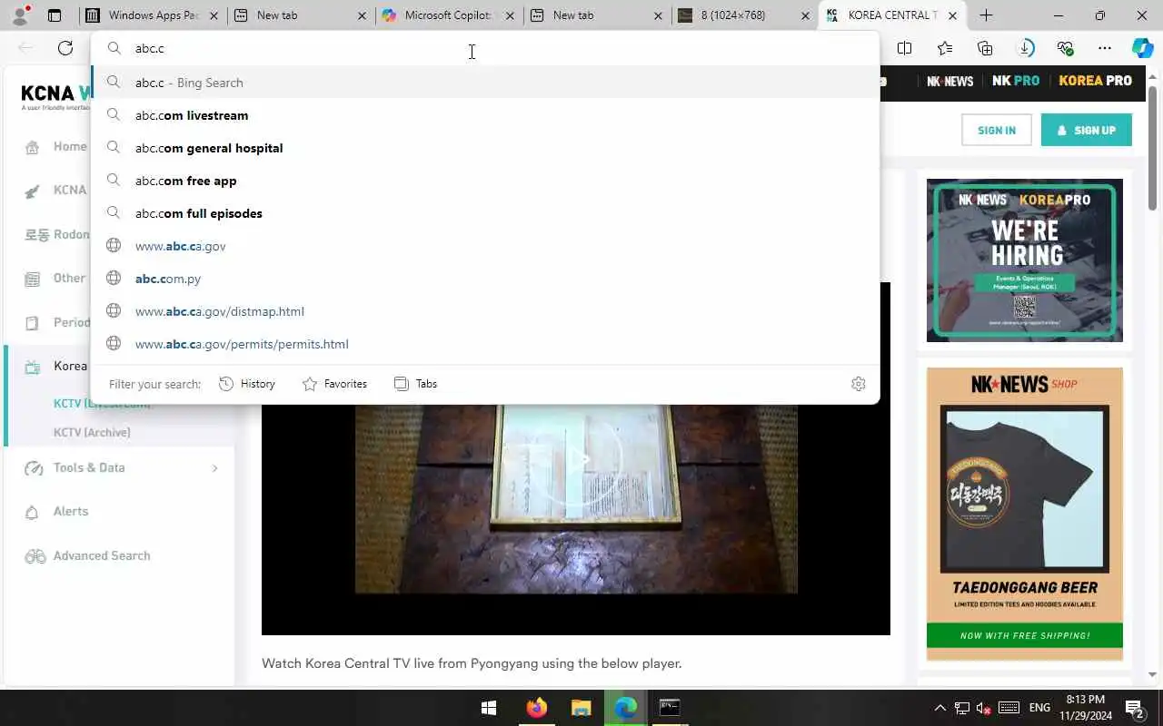This screenshot has width=1163, height=726.
Task: Open the Windows Start menu
Action: tap(489, 708)
